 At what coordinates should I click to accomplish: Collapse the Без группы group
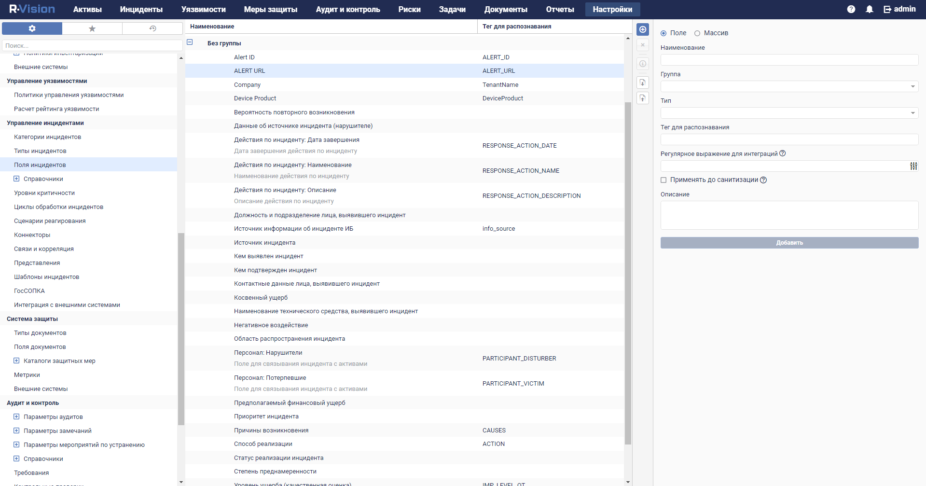pos(190,42)
